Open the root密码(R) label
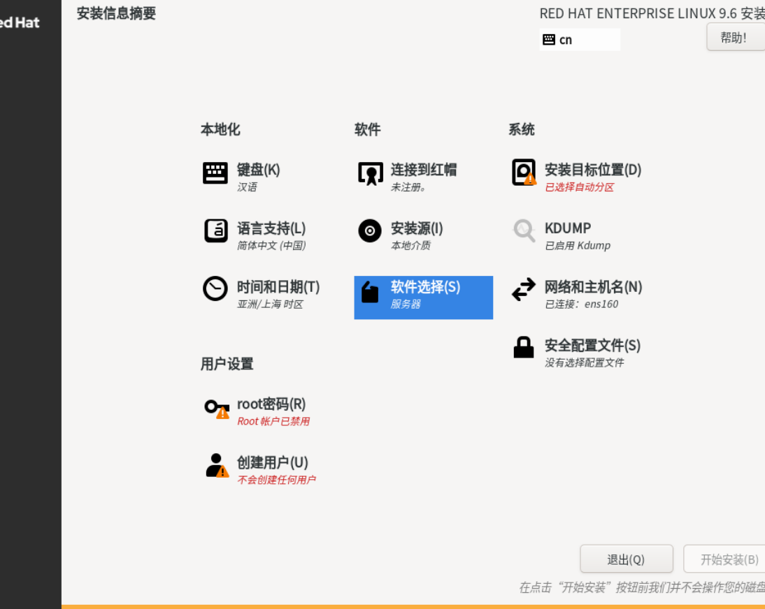The image size is (765, 609). pos(271,404)
